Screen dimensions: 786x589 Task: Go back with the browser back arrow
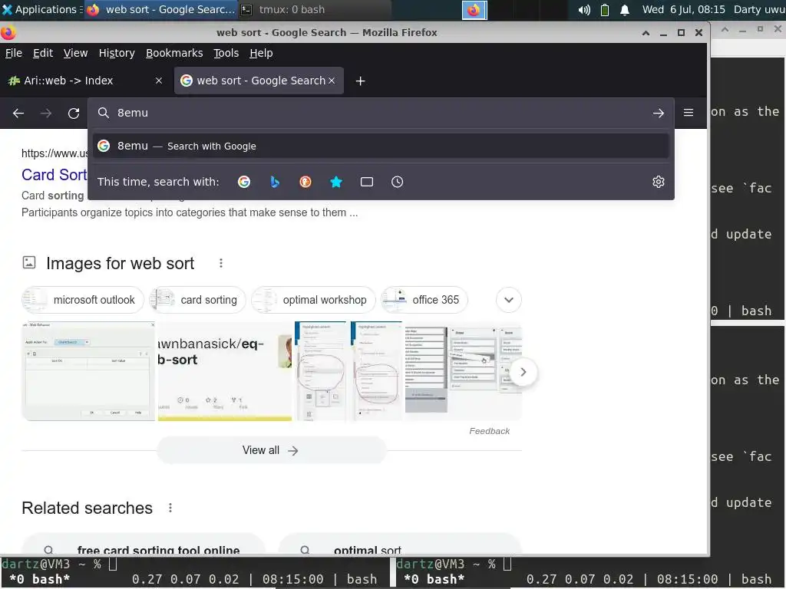(x=18, y=114)
